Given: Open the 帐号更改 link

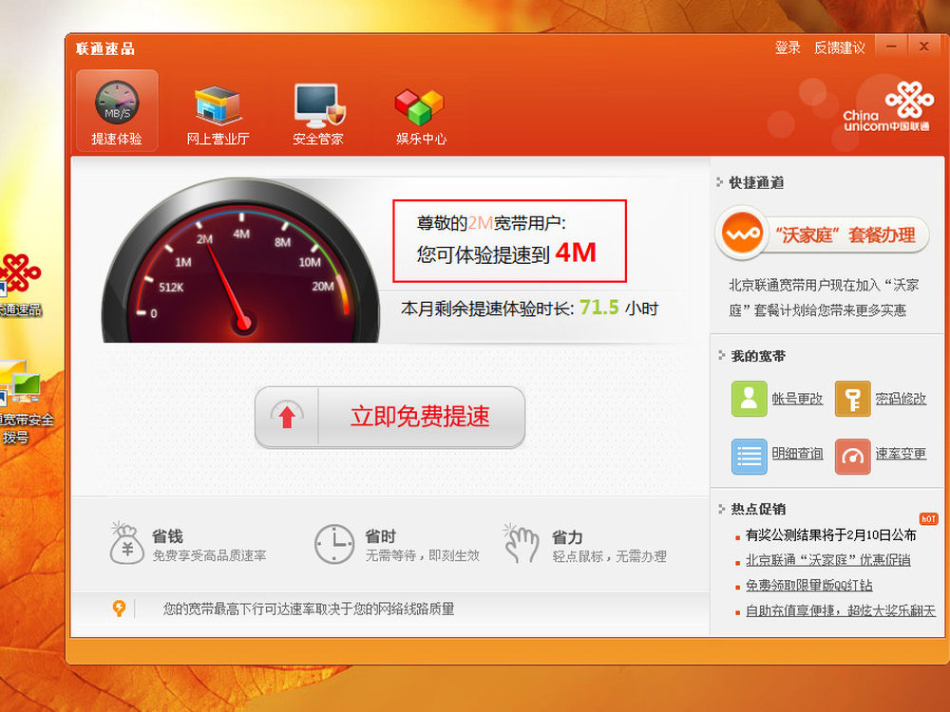Looking at the screenshot, I should [797, 399].
